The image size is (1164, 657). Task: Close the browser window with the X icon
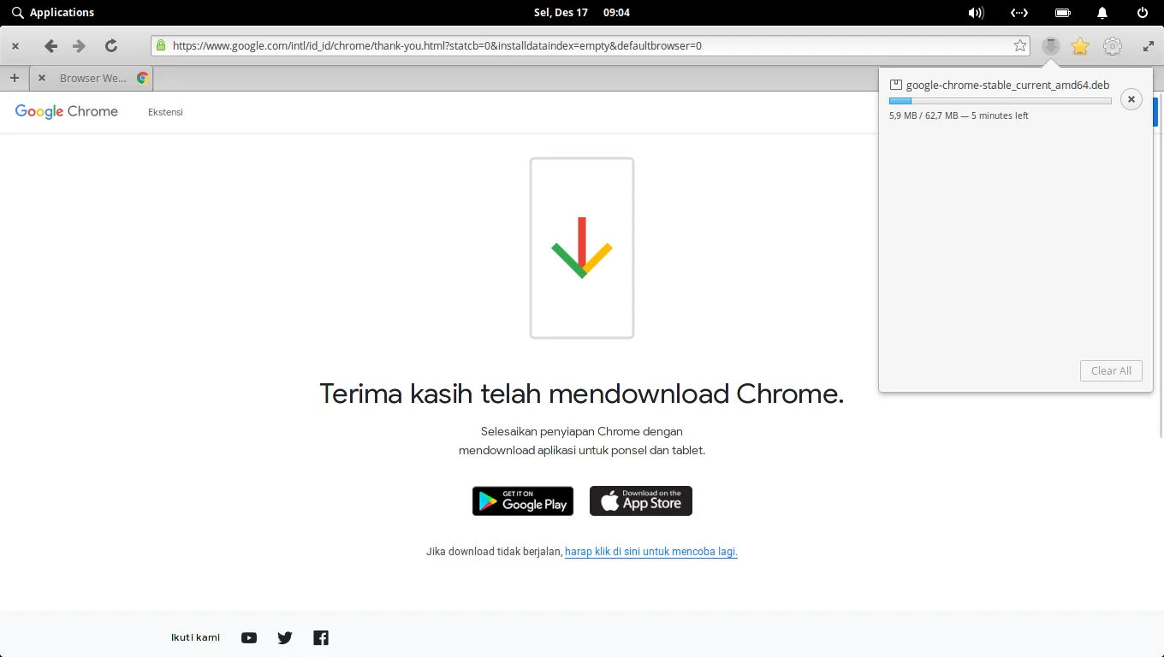[x=15, y=46]
